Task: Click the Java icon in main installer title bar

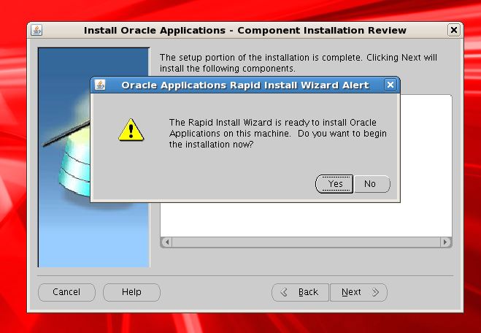Action: [36, 30]
